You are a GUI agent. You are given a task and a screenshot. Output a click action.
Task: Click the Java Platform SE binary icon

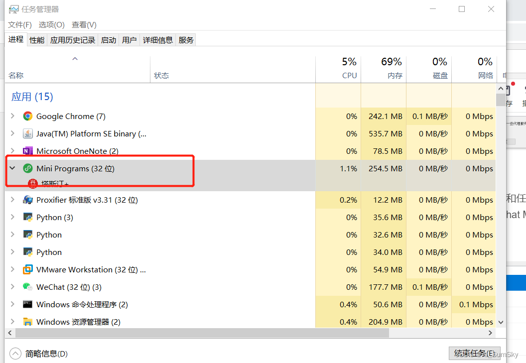click(x=27, y=133)
